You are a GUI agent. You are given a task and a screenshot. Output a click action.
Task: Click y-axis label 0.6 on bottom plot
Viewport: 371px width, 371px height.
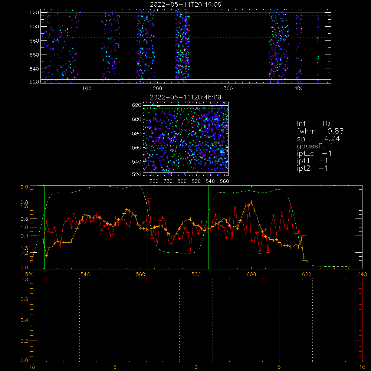[24, 299]
